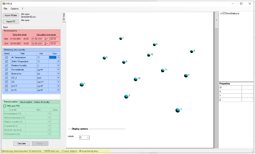Pick workstation sphere labeled 3
Screen dimensions: 255x154
[178, 110]
